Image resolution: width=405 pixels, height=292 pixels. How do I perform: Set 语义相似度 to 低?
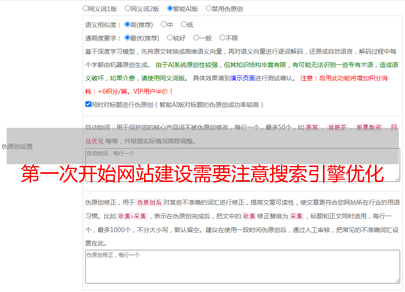pos(184,24)
